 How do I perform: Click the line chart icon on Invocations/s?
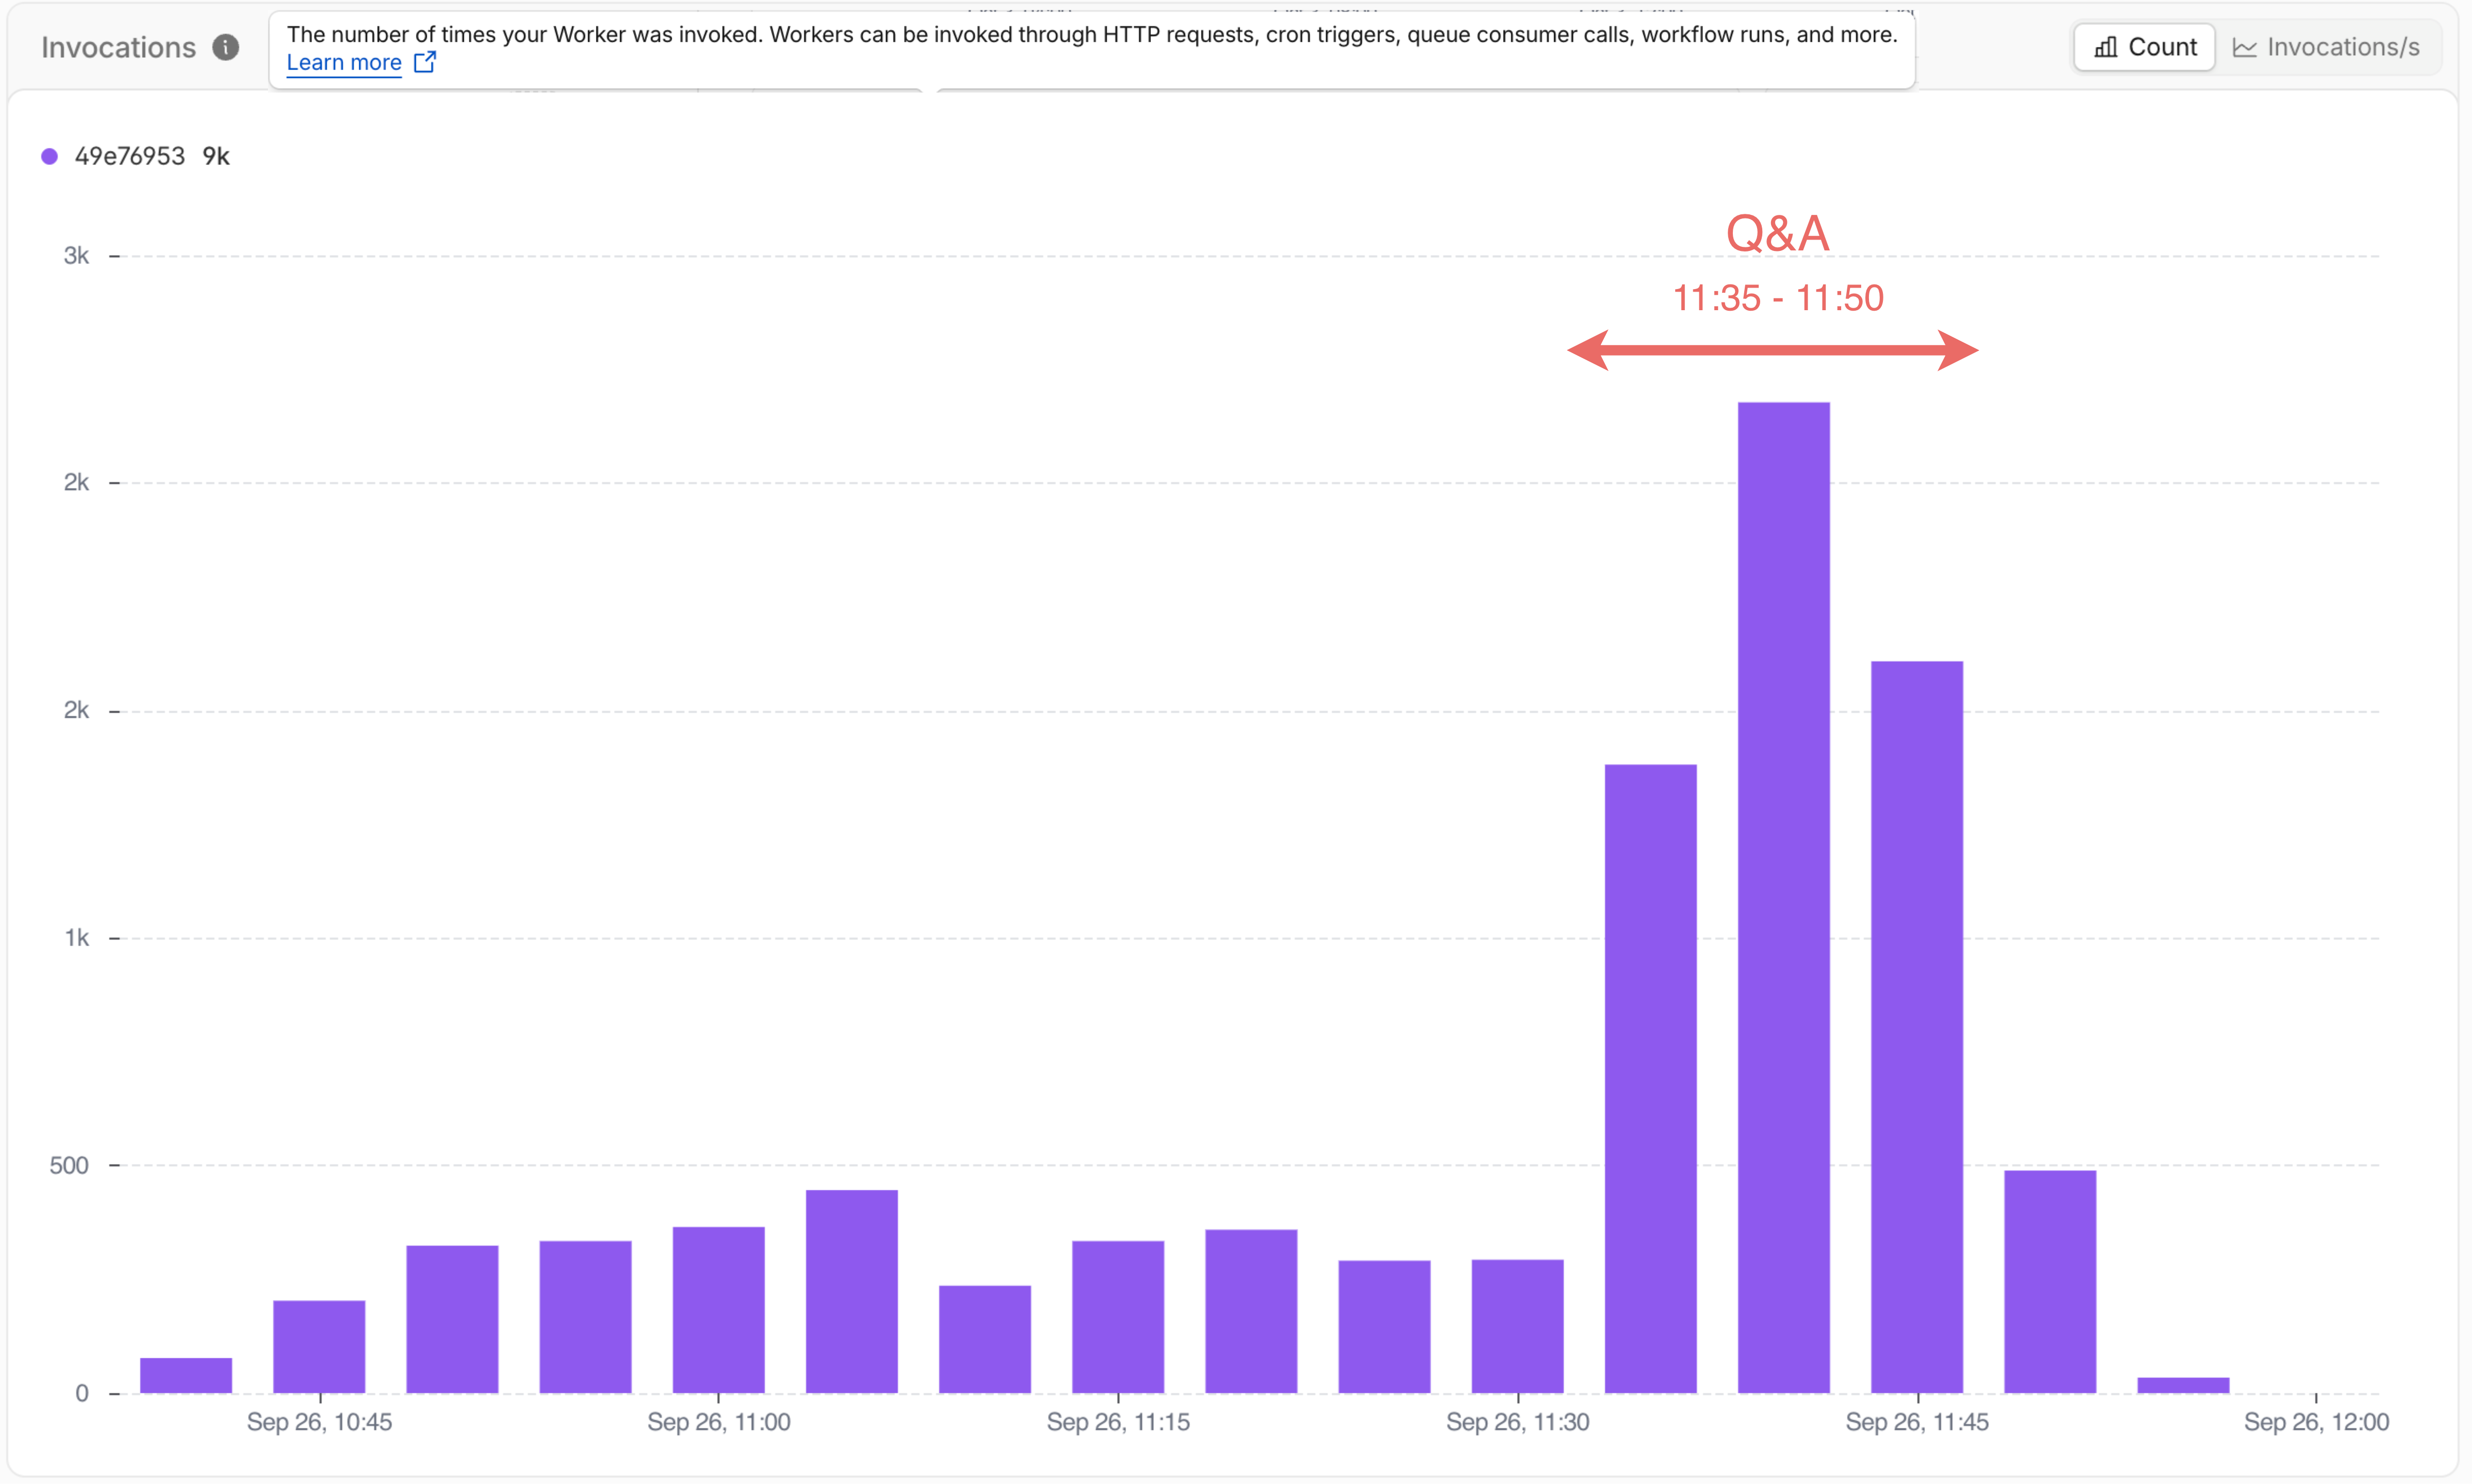point(2245,48)
